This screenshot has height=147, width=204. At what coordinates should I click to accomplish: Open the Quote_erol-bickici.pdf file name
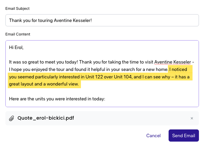tap(46, 118)
